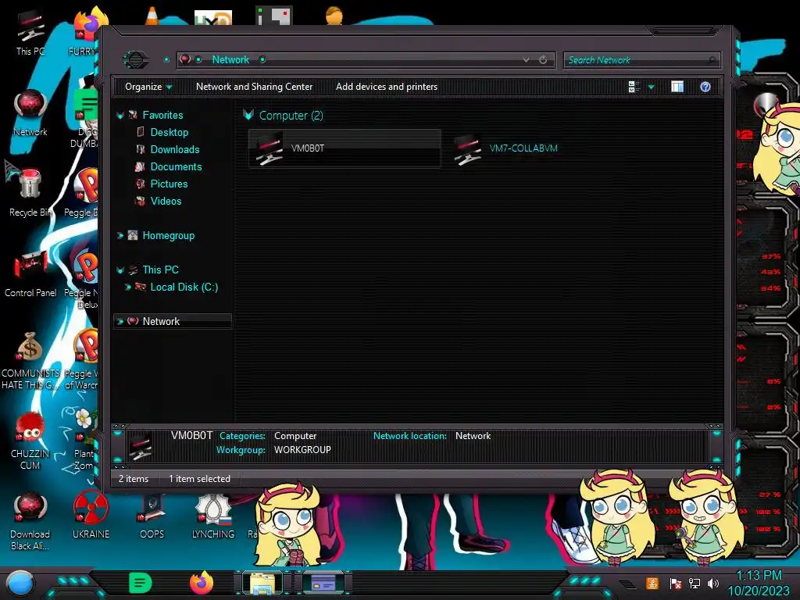Click the Start orb on the taskbar

(20, 583)
